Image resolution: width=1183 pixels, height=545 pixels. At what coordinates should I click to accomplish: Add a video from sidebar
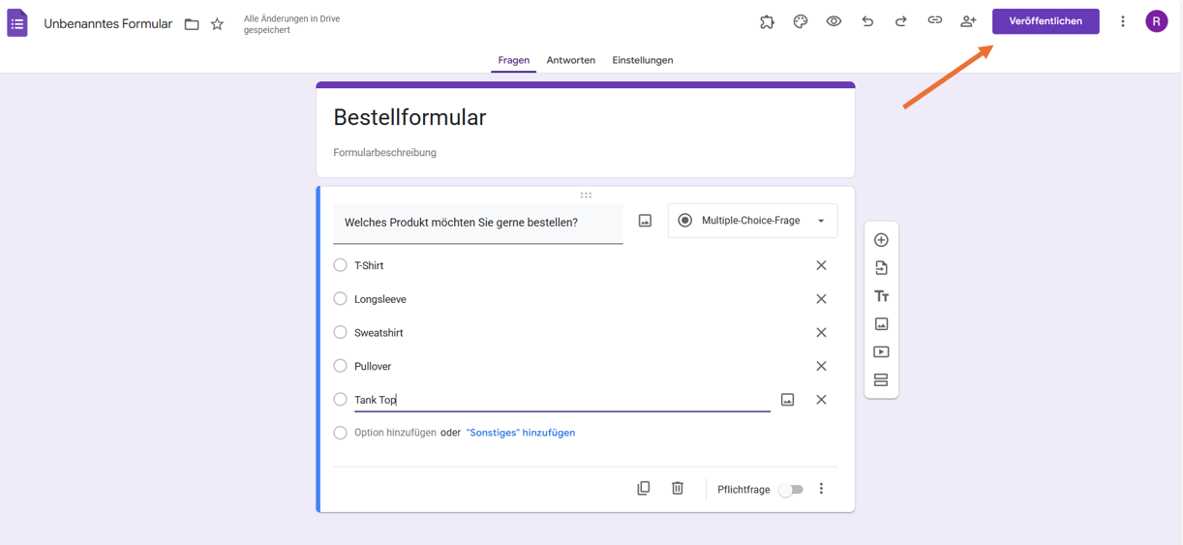coord(881,352)
